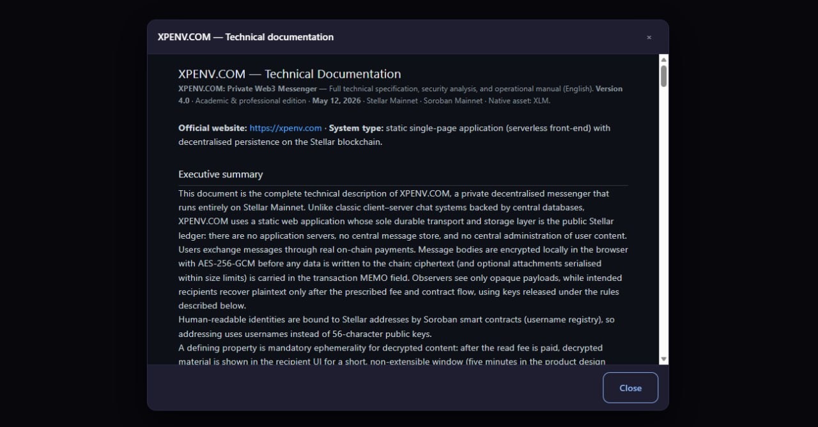Screen dimensions: 818x427
Task: Click the 'May 12, 2026' date
Action: 336,101
